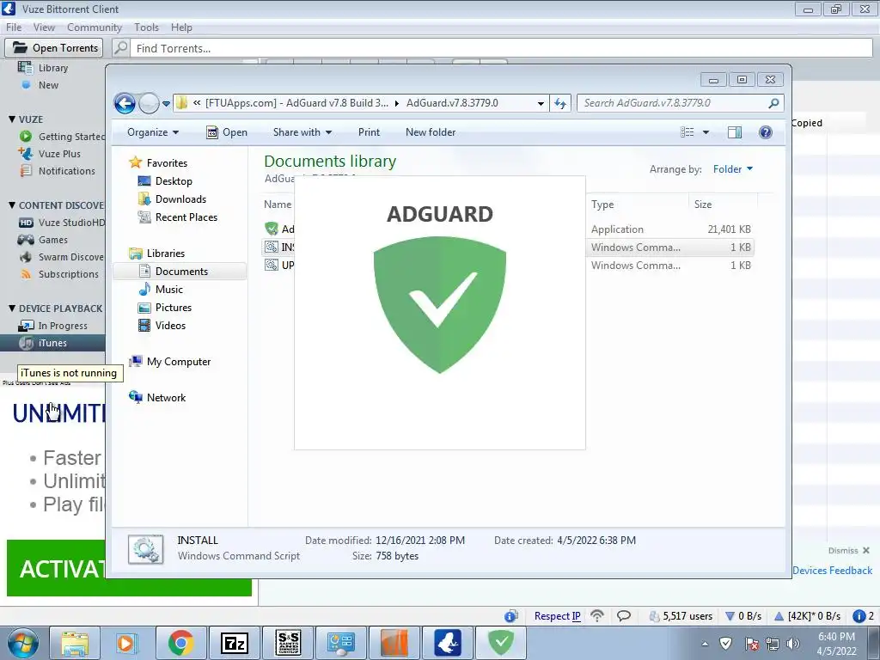880x660 pixels.
Task: Select Music library
Action: pyautogui.click(x=161, y=290)
